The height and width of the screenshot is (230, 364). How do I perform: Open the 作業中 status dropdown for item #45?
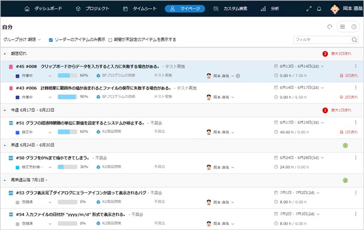pos(50,76)
